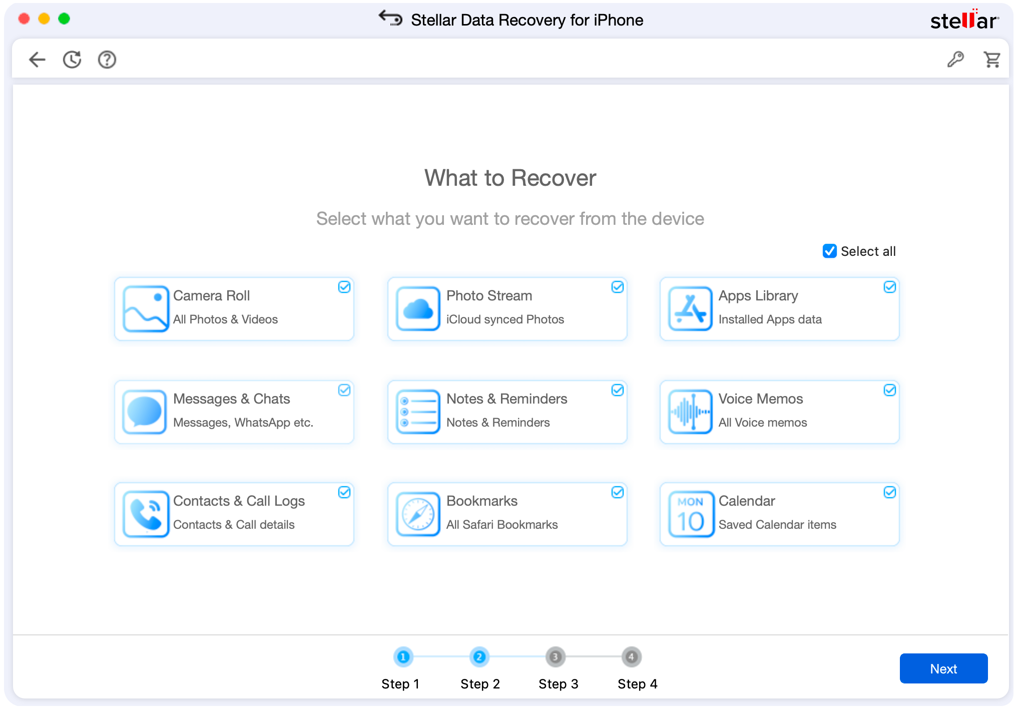Select the Notes & Reminders list icon
This screenshot has width=1017, height=709.
pos(417,412)
